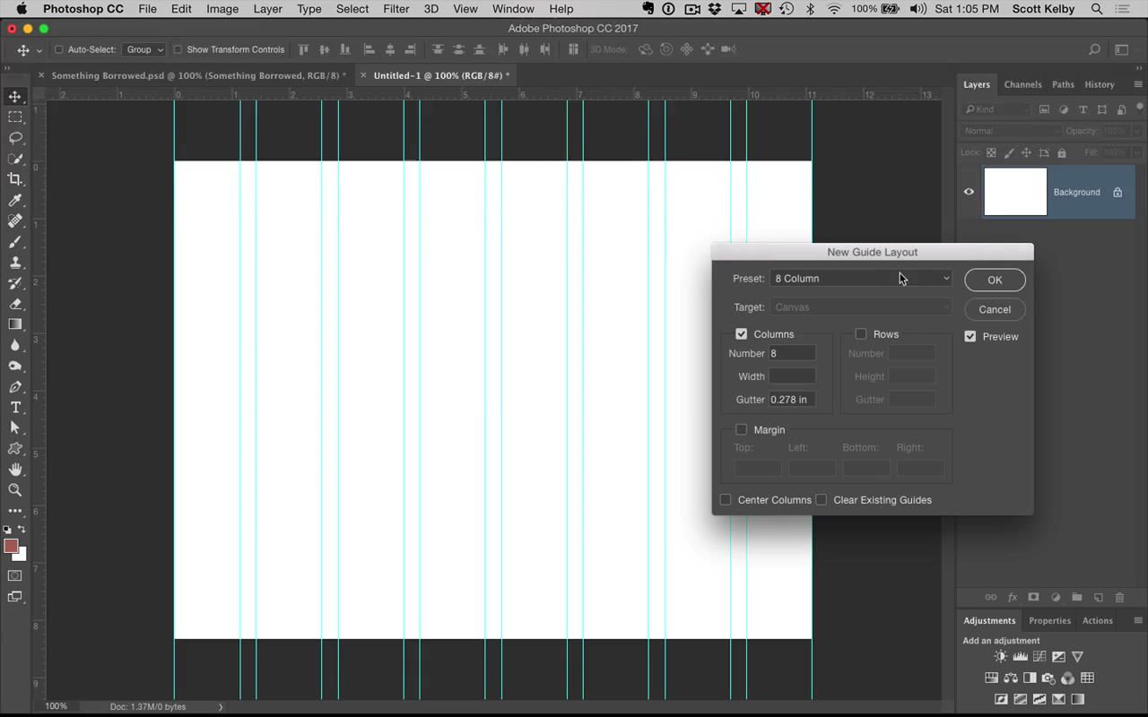
Task: Choose the Hand tool
Action: pos(15,470)
